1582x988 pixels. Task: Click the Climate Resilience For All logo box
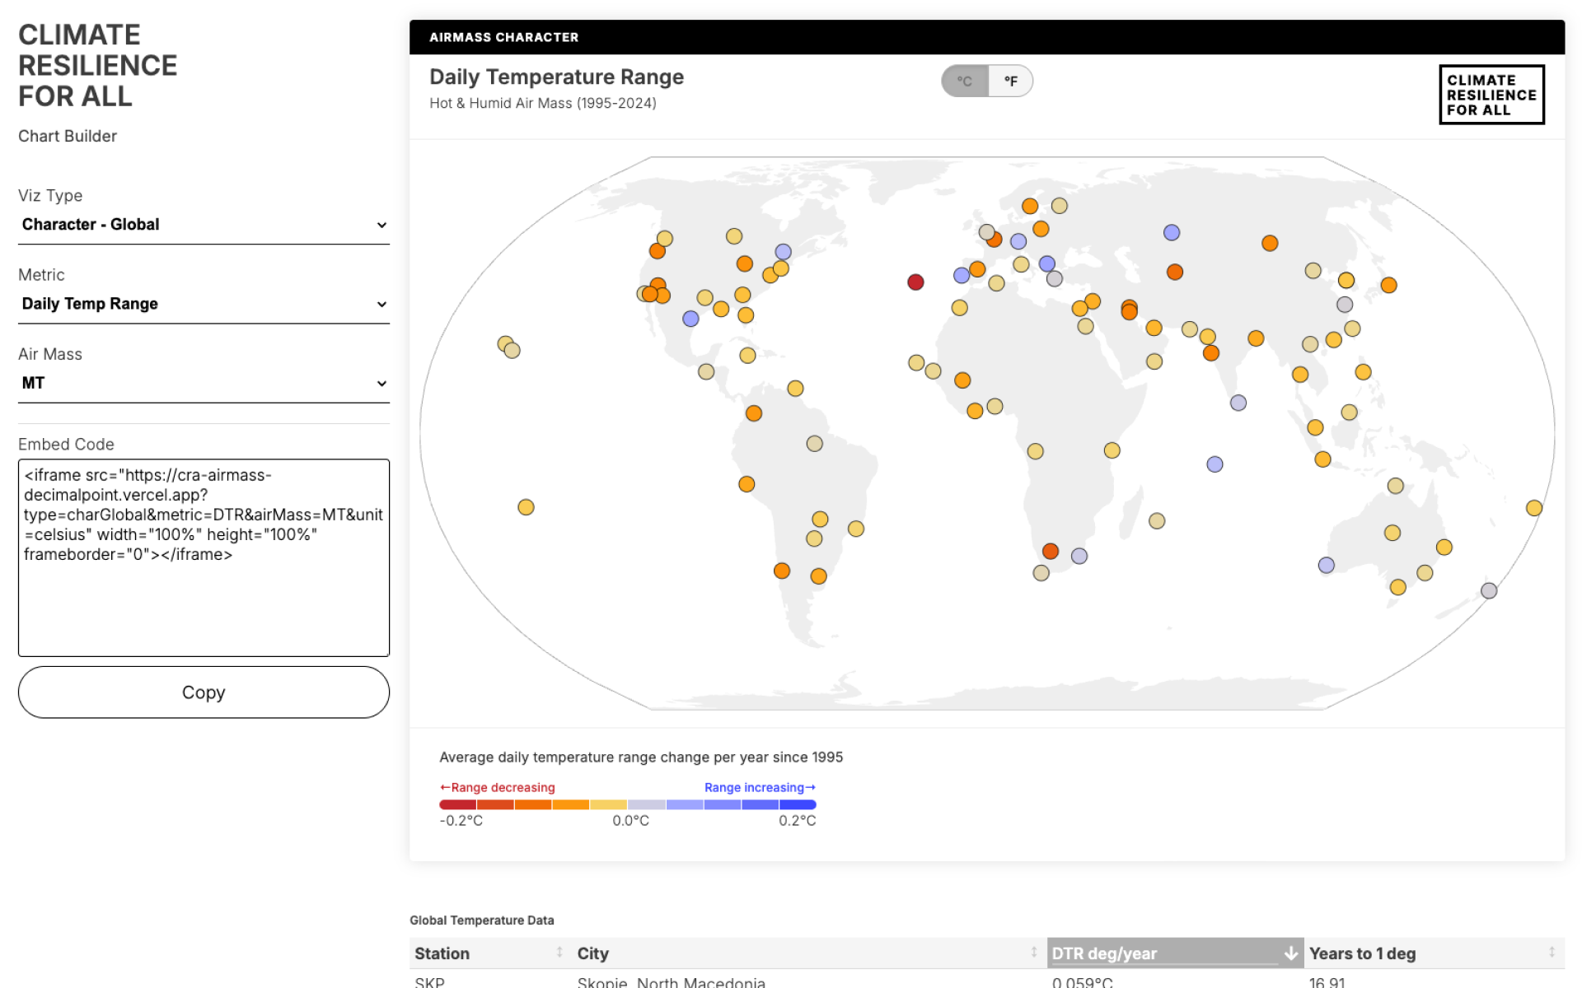pyautogui.click(x=1491, y=95)
